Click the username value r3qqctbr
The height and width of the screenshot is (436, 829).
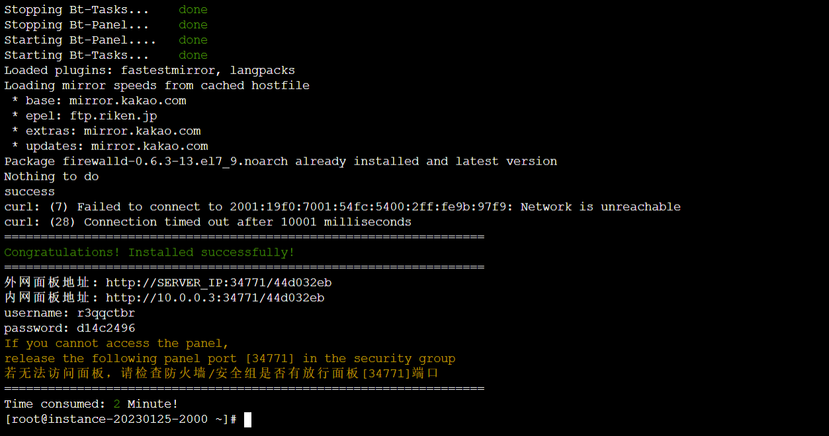coord(106,313)
